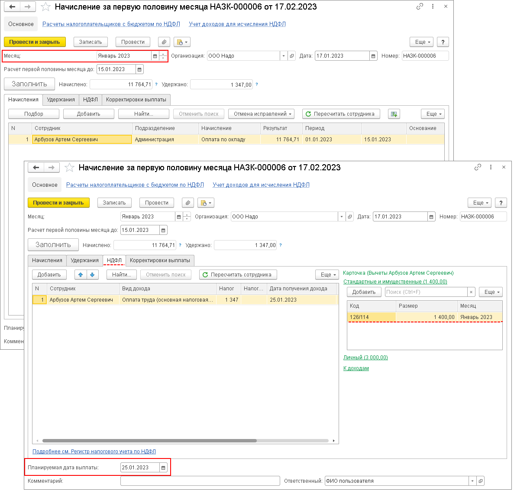Open calendar for Месяц field in front window
This screenshot has height=491, width=514.
(x=179, y=217)
